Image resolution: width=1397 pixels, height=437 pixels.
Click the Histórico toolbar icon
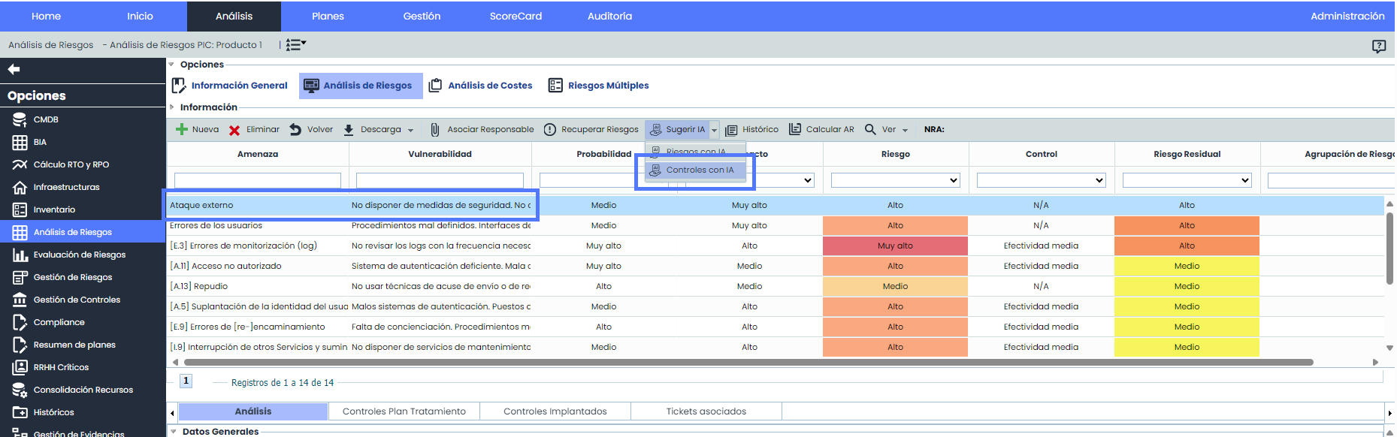[731, 130]
